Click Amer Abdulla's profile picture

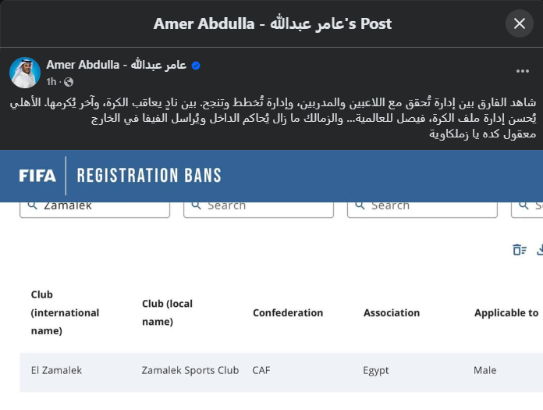[x=25, y=73]
